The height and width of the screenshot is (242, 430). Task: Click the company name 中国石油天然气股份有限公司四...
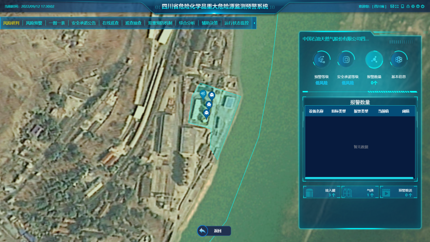click(x=336, y=39)
